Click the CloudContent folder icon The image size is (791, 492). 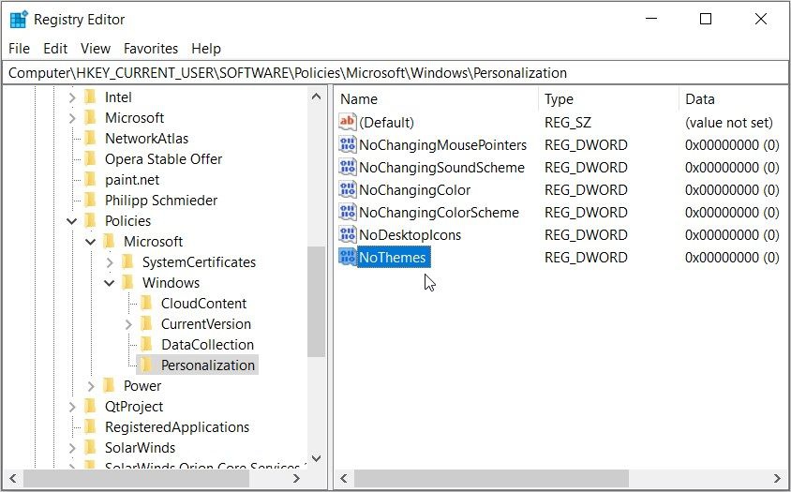coord(146,304)
